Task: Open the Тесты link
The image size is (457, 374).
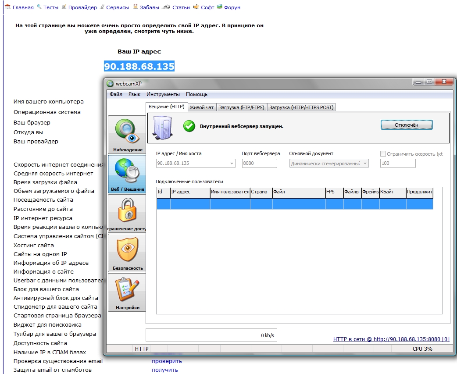Action: 51,7
